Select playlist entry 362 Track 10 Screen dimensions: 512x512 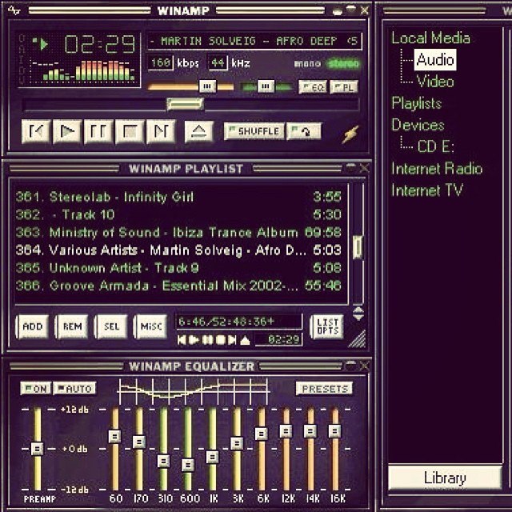coord(178,214)
